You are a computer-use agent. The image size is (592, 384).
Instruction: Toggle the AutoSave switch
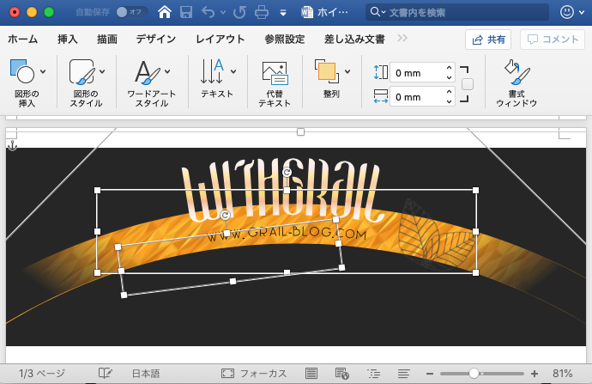pos(131,13)
